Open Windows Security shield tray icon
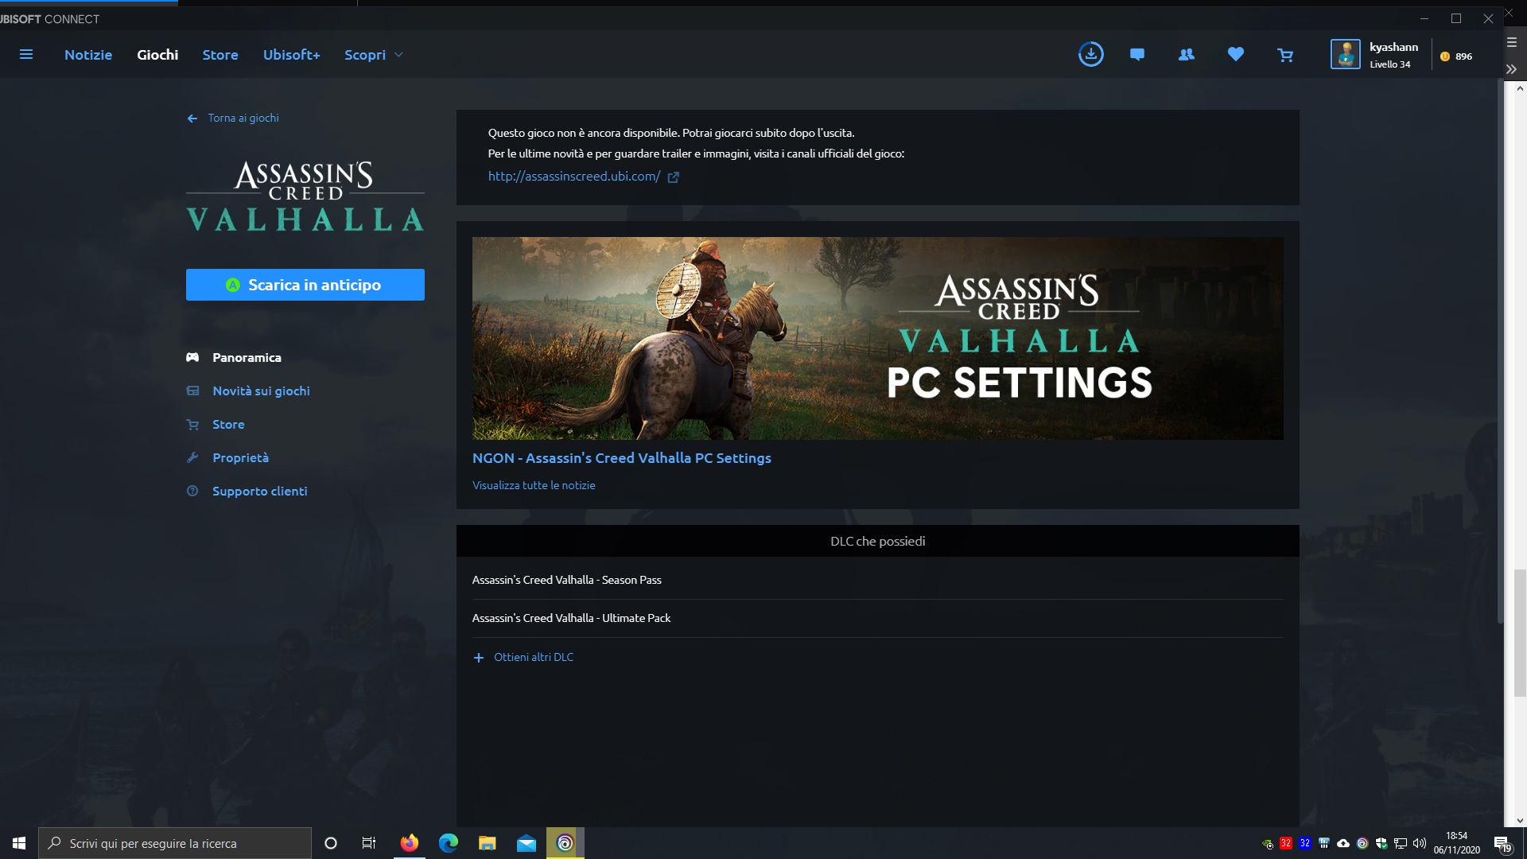1527x859 pixels. pyautogui.click(x=1381, y=844)
